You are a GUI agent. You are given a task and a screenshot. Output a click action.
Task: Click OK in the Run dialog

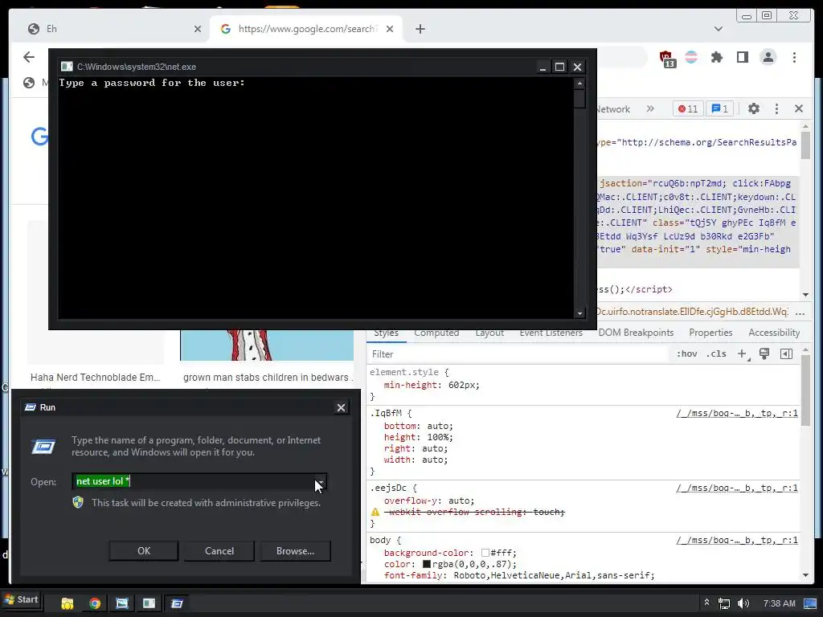tap(144, 551)
